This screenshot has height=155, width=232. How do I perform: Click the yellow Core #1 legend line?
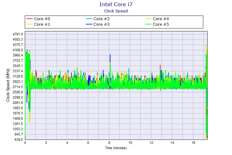coord(29,24)
